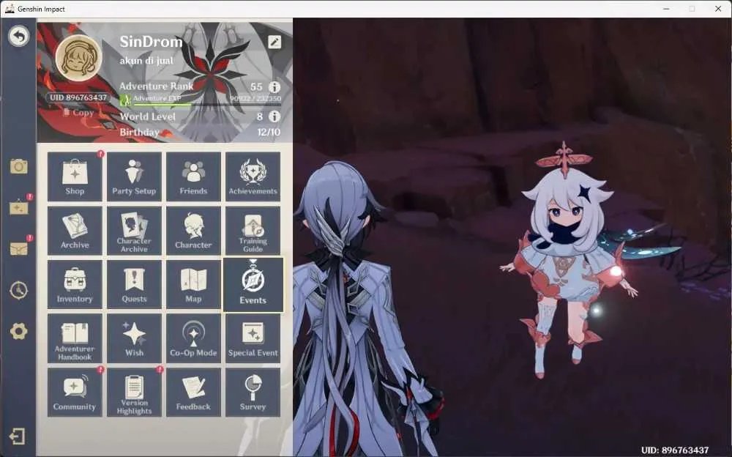
Task: View Achievements
Action: pos(253,177)
